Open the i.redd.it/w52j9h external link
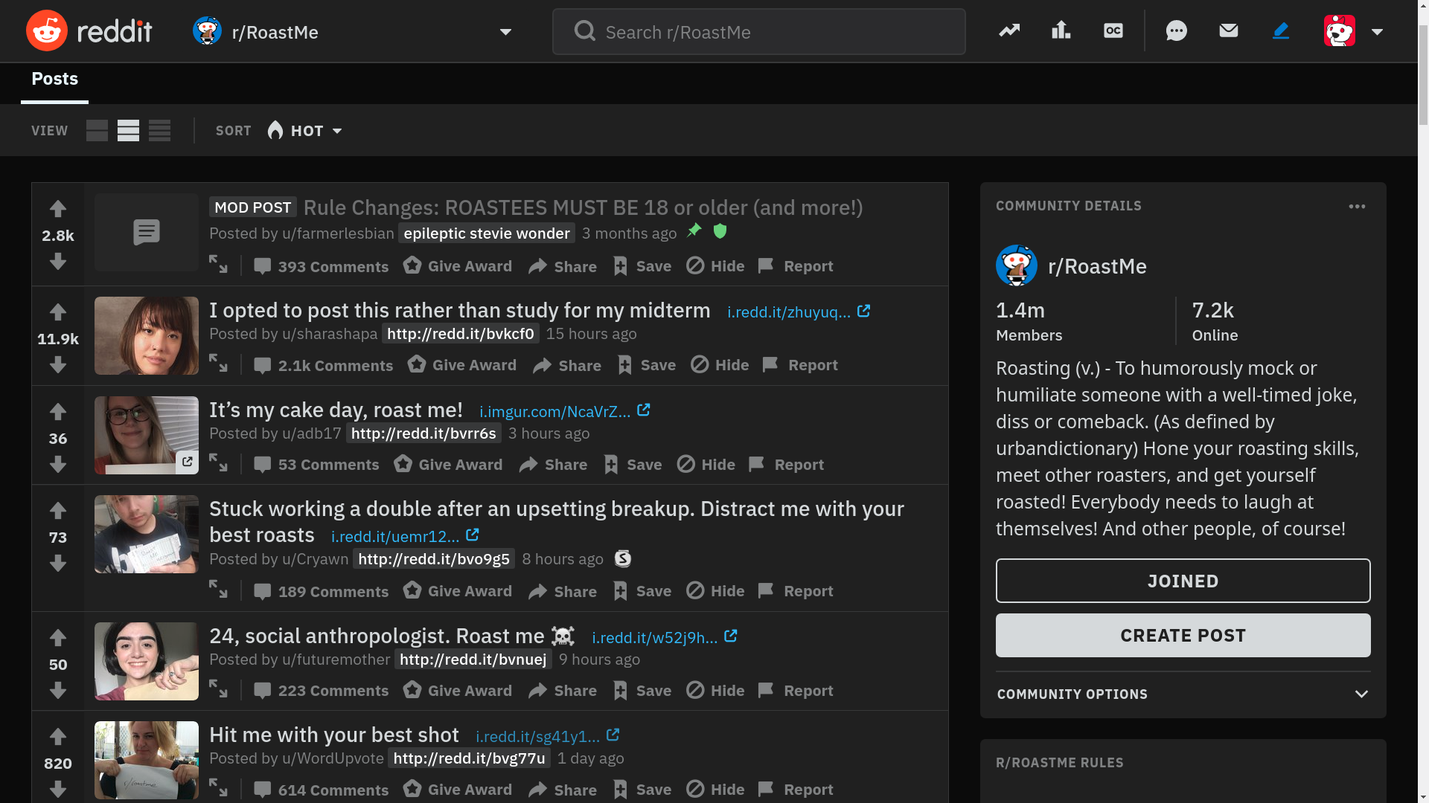The height and width of the screenshot is (803, 1429). (x=664, y=637)
